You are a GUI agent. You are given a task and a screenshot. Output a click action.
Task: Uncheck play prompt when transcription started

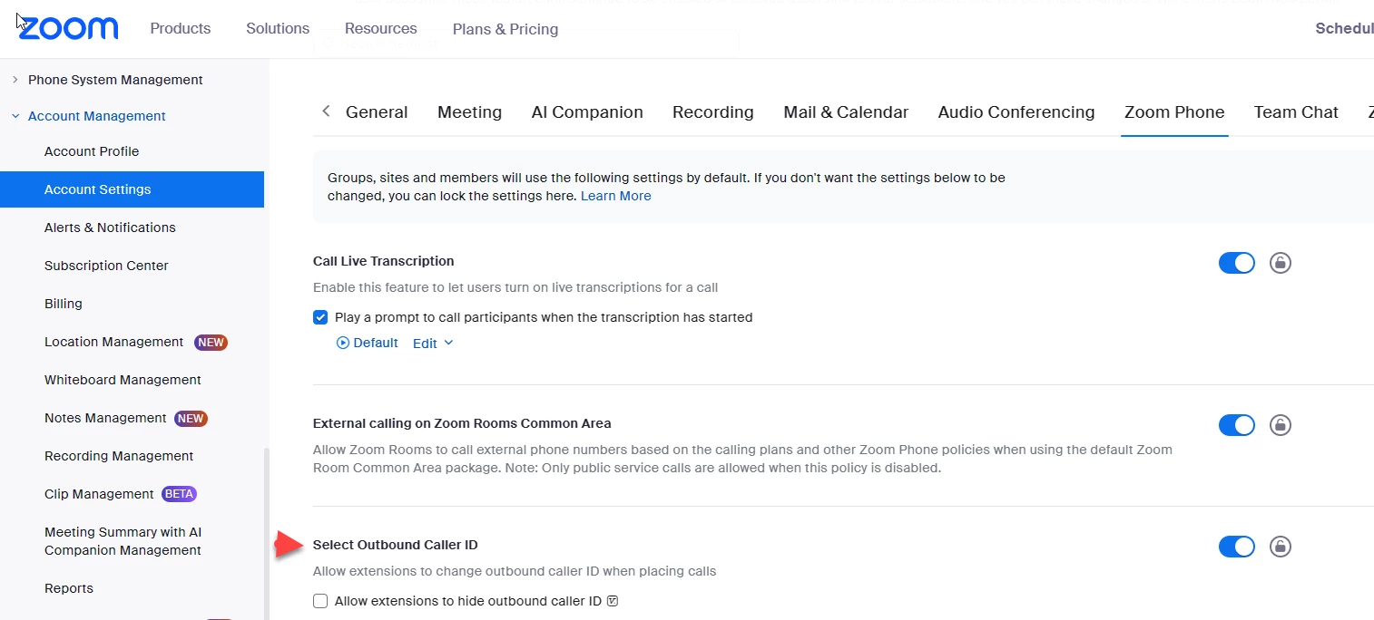tap(320, 317)
